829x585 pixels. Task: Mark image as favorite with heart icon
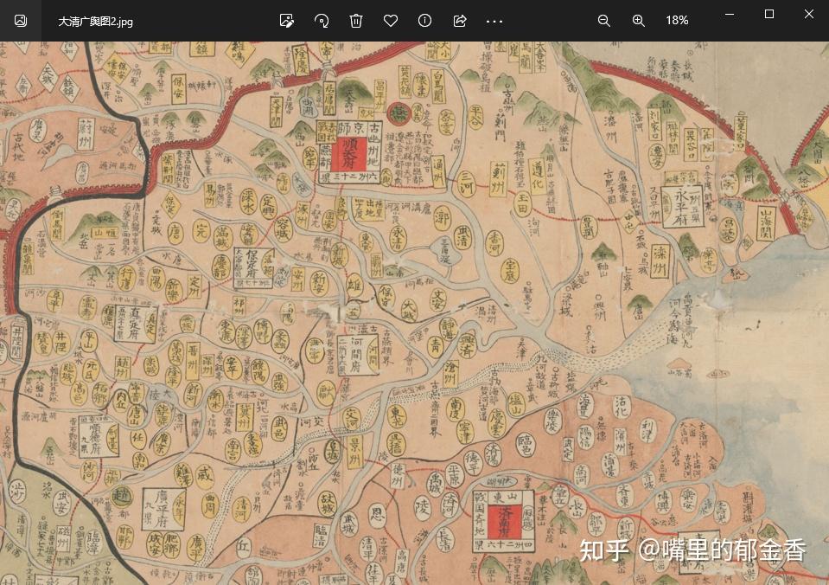[391, 21]
